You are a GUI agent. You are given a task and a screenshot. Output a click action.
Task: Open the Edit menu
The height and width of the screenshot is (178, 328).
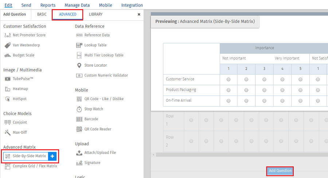tap(8, 5)
